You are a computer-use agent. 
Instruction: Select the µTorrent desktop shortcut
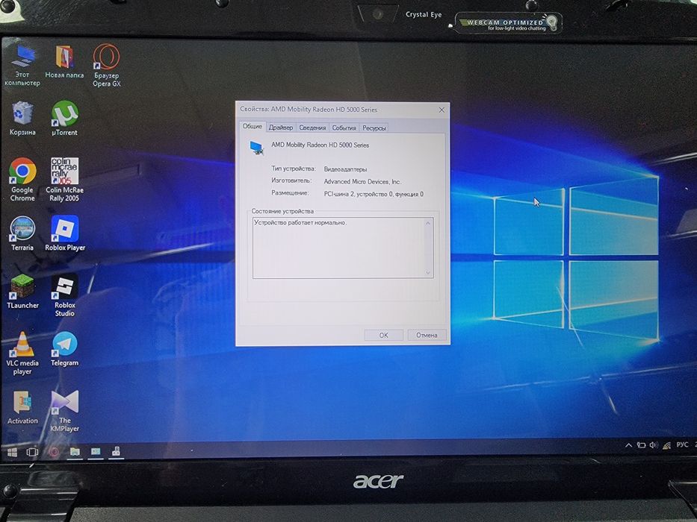tap(64, 118)
